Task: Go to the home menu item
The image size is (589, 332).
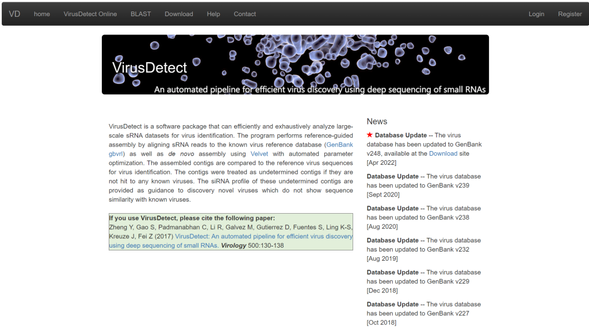Action: 41,14
